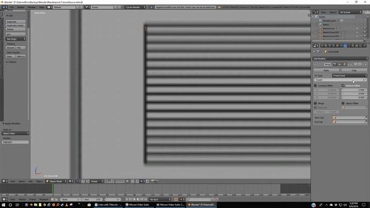Viewport: 370px width, 208px height.
Task: Click the modifier Apply button
Action: pos(326,70)
